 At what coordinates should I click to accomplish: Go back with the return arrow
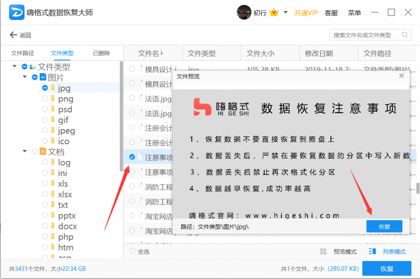click(13, 35)
